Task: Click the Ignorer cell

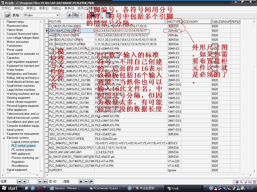Action: click(174, 170)
